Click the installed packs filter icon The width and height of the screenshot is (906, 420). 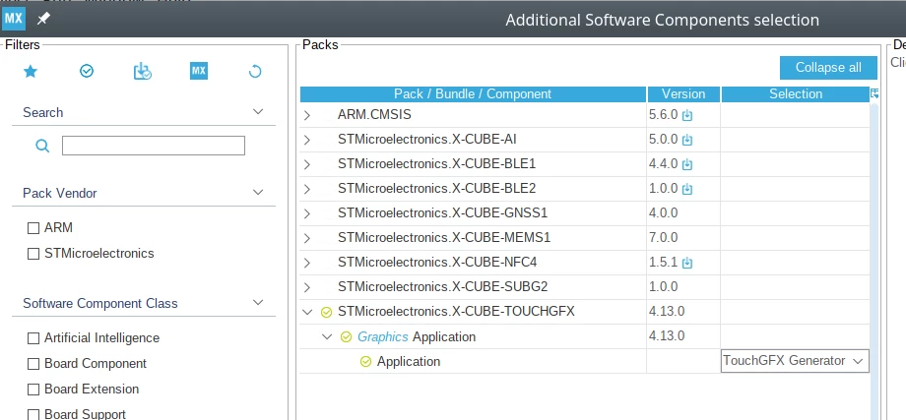point(142,71)
